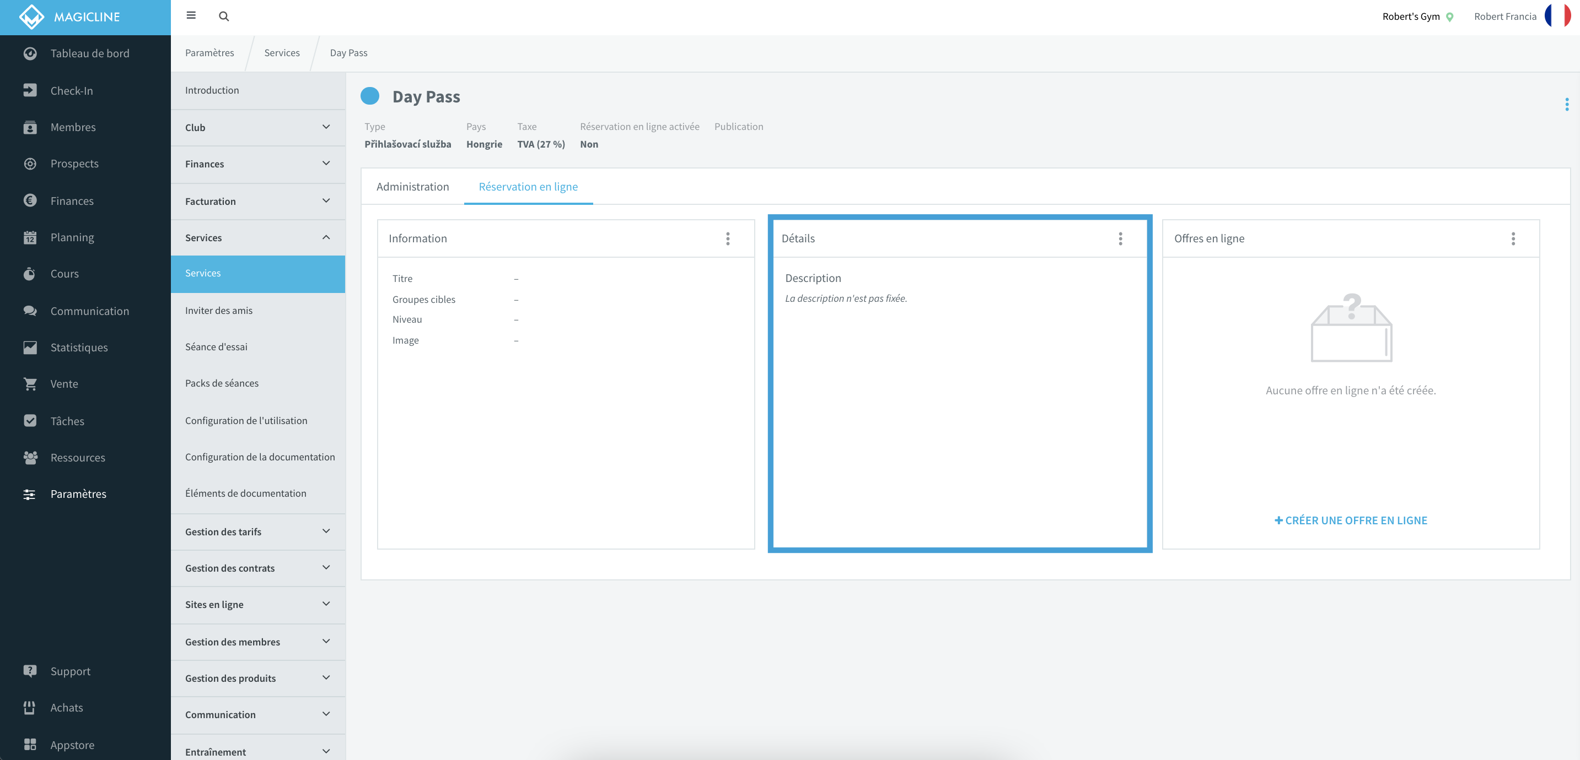The width and height of the screenshot is (1580, 760).
Task: Open the search magnifier icon
Action: pos(224,17)
